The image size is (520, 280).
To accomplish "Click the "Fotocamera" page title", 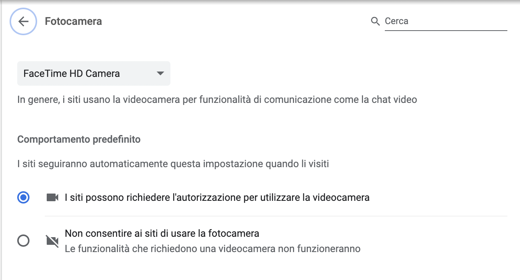I will (73, 21).
